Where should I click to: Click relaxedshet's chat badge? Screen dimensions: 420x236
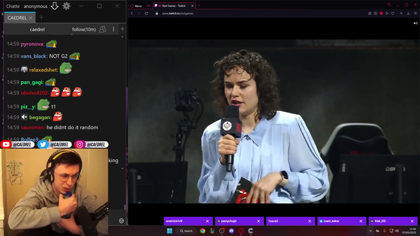pos(24,69)
